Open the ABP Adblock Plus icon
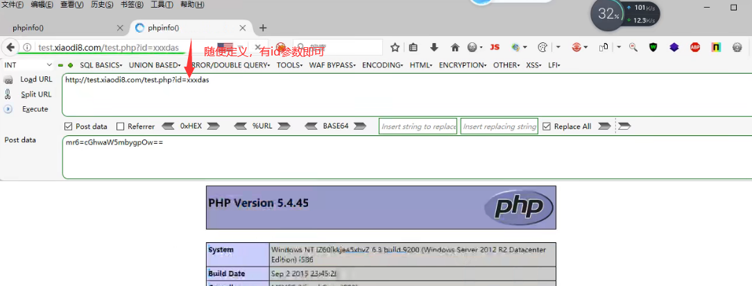 point(695,47)
